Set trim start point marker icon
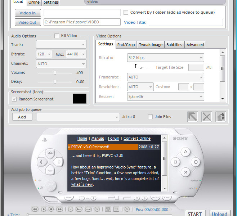Screen dimensions: 237x216 pyautogui.click(x=71, y=209)
